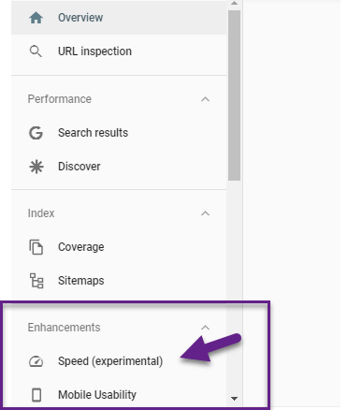Open Speed (experimental) report label
The width and height of the screenshot is (348, 410).
(110, 361)
